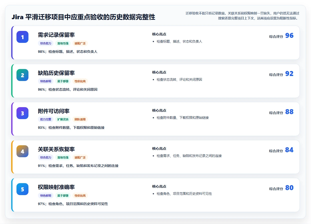Image resolution: width=311 pixels, height=224 pixels.
Task: Click 适配广泛 tag under 关联关系恢复率
Action: click(x=80, y=157)
